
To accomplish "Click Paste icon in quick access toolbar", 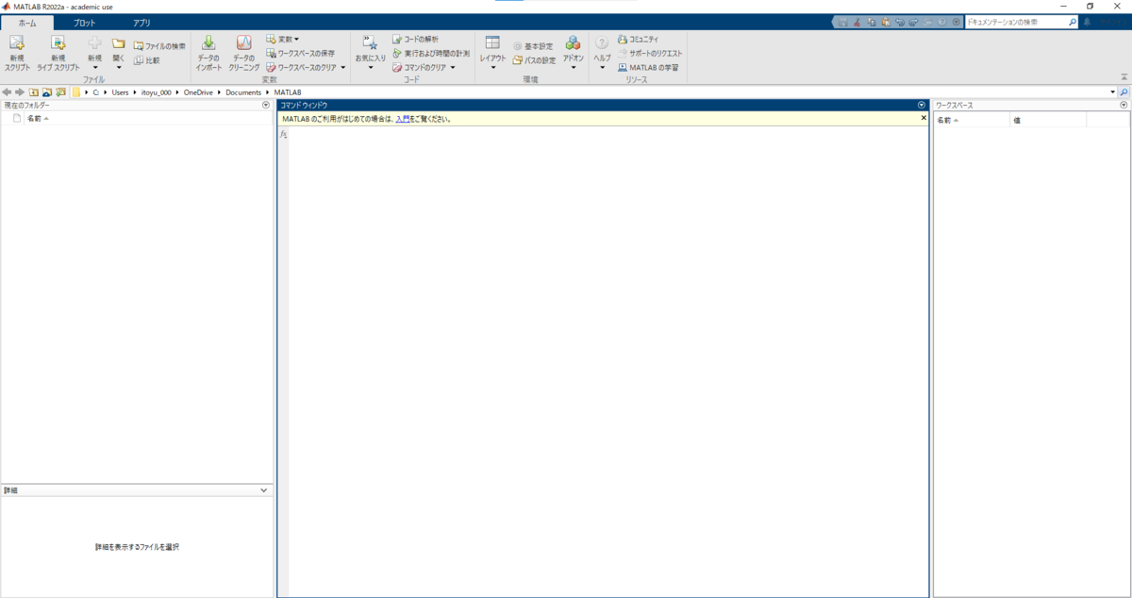I will 885,22.
